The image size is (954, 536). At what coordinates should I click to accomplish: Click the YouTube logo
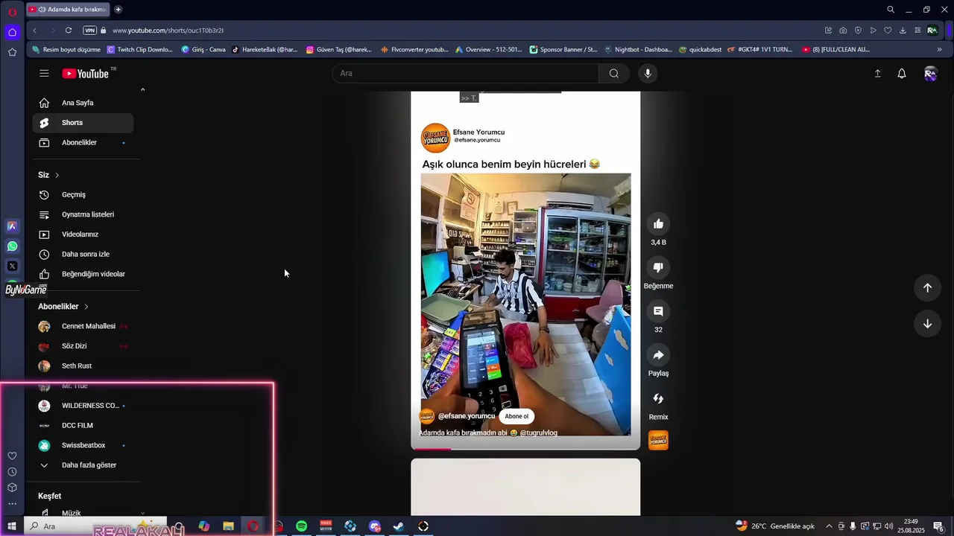(x=86, y=73)
